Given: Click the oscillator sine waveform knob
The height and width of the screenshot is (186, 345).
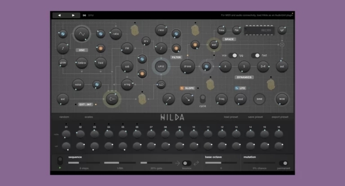Looking at the screenshot, I should (82, 34).
